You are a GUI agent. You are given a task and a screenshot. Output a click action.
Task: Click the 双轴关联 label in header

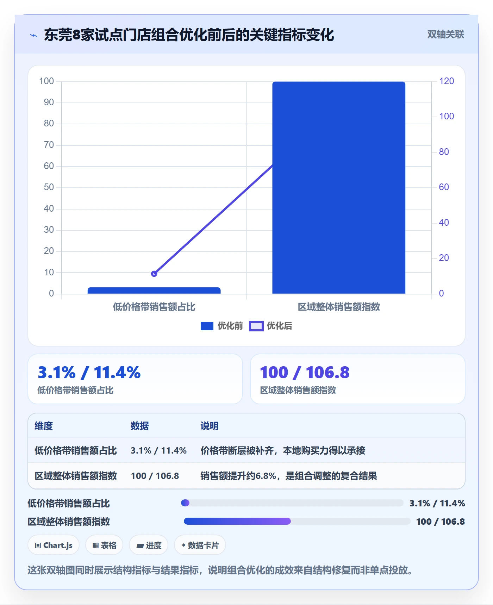coord(445,35)
